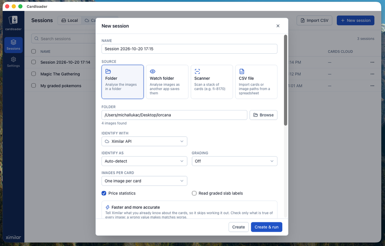Click the eye icon on Watch folder
This screenshot has width=385, height=246.
(153, 71)
